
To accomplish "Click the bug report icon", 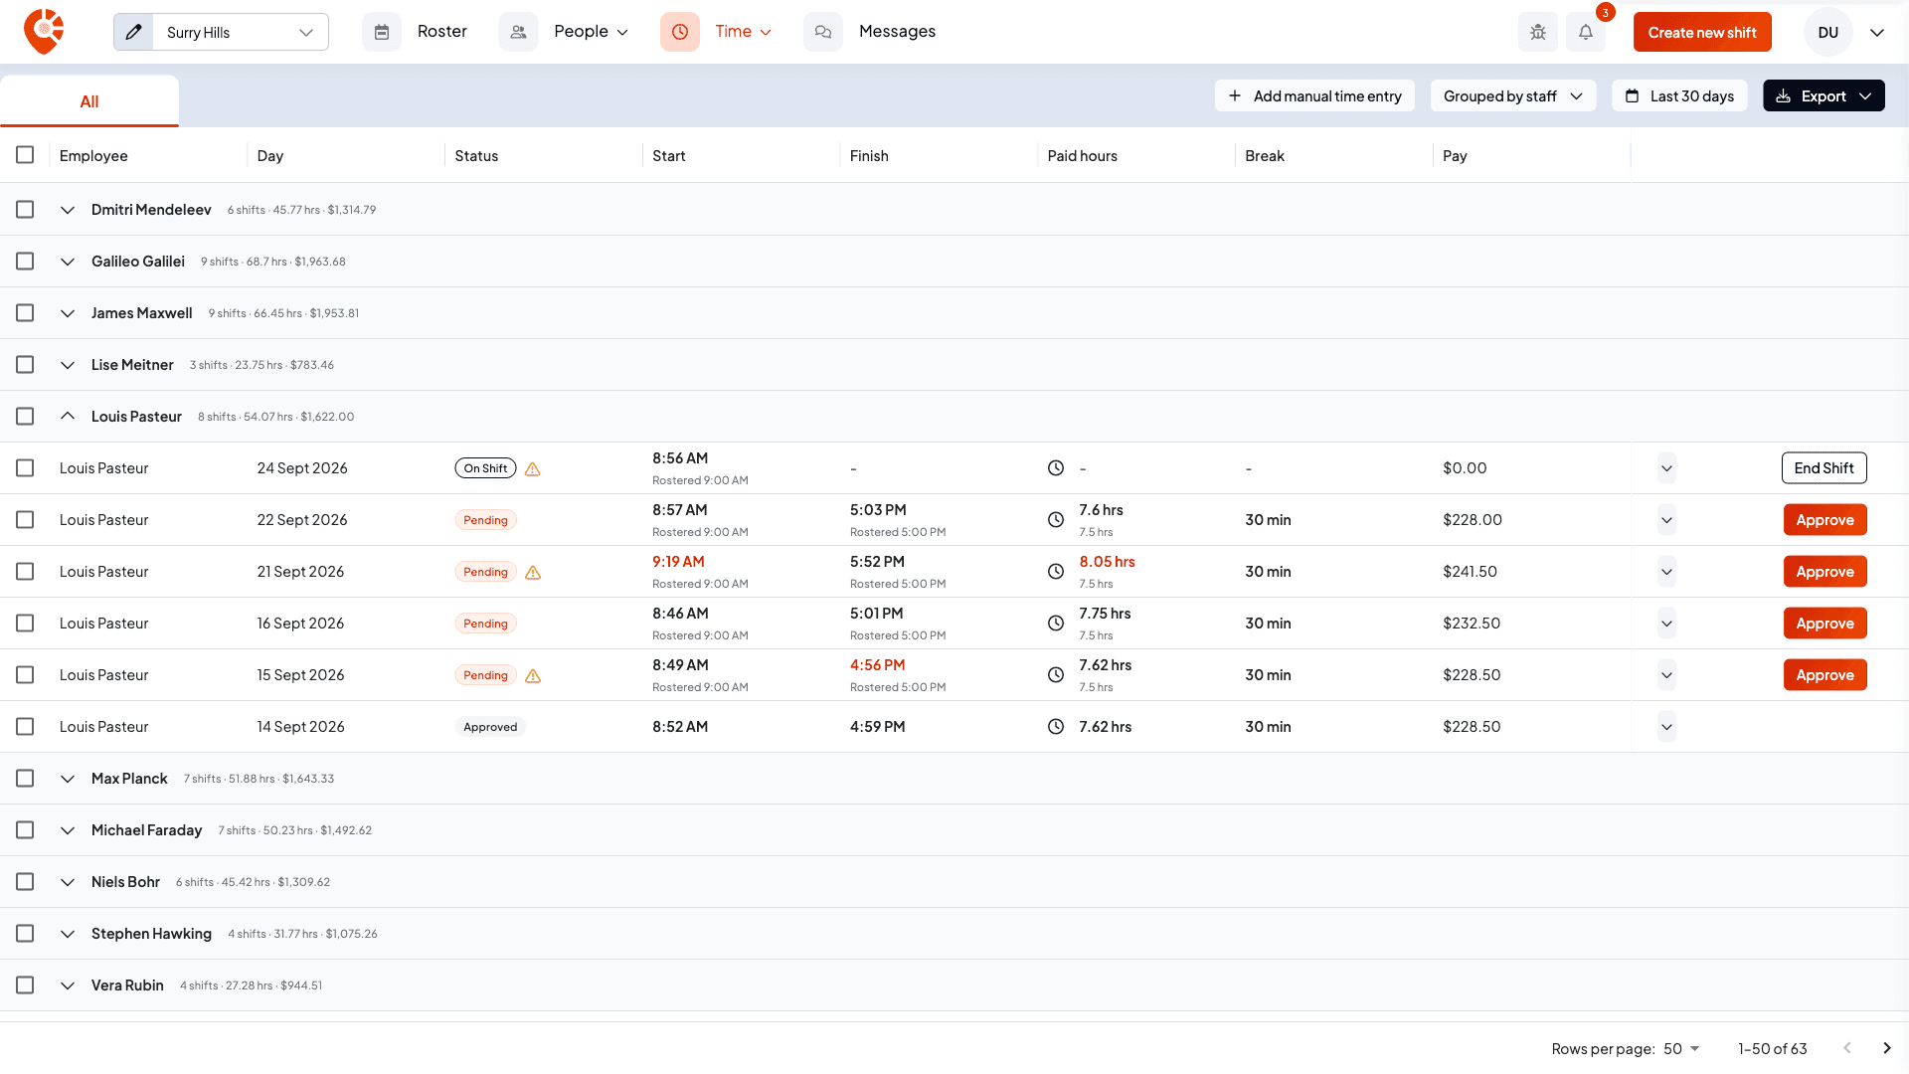I will click(x=1538, y=32).
